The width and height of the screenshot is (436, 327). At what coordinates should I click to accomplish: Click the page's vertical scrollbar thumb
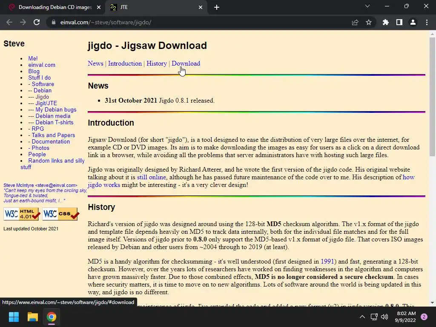point(432,97)
